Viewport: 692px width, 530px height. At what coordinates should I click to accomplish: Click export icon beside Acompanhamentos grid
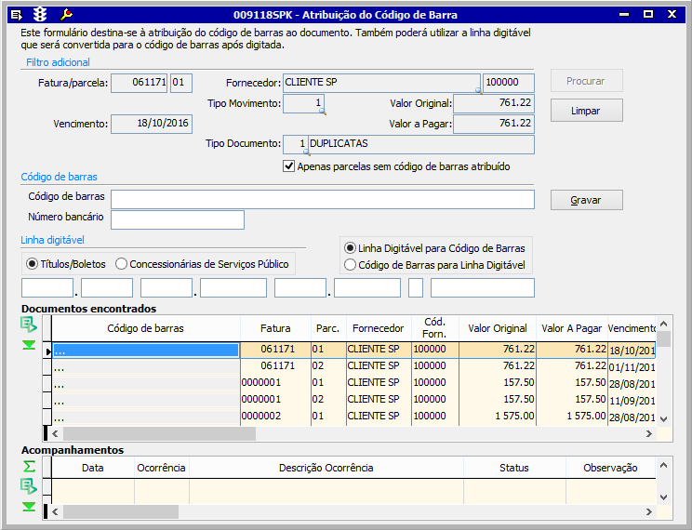30,485
